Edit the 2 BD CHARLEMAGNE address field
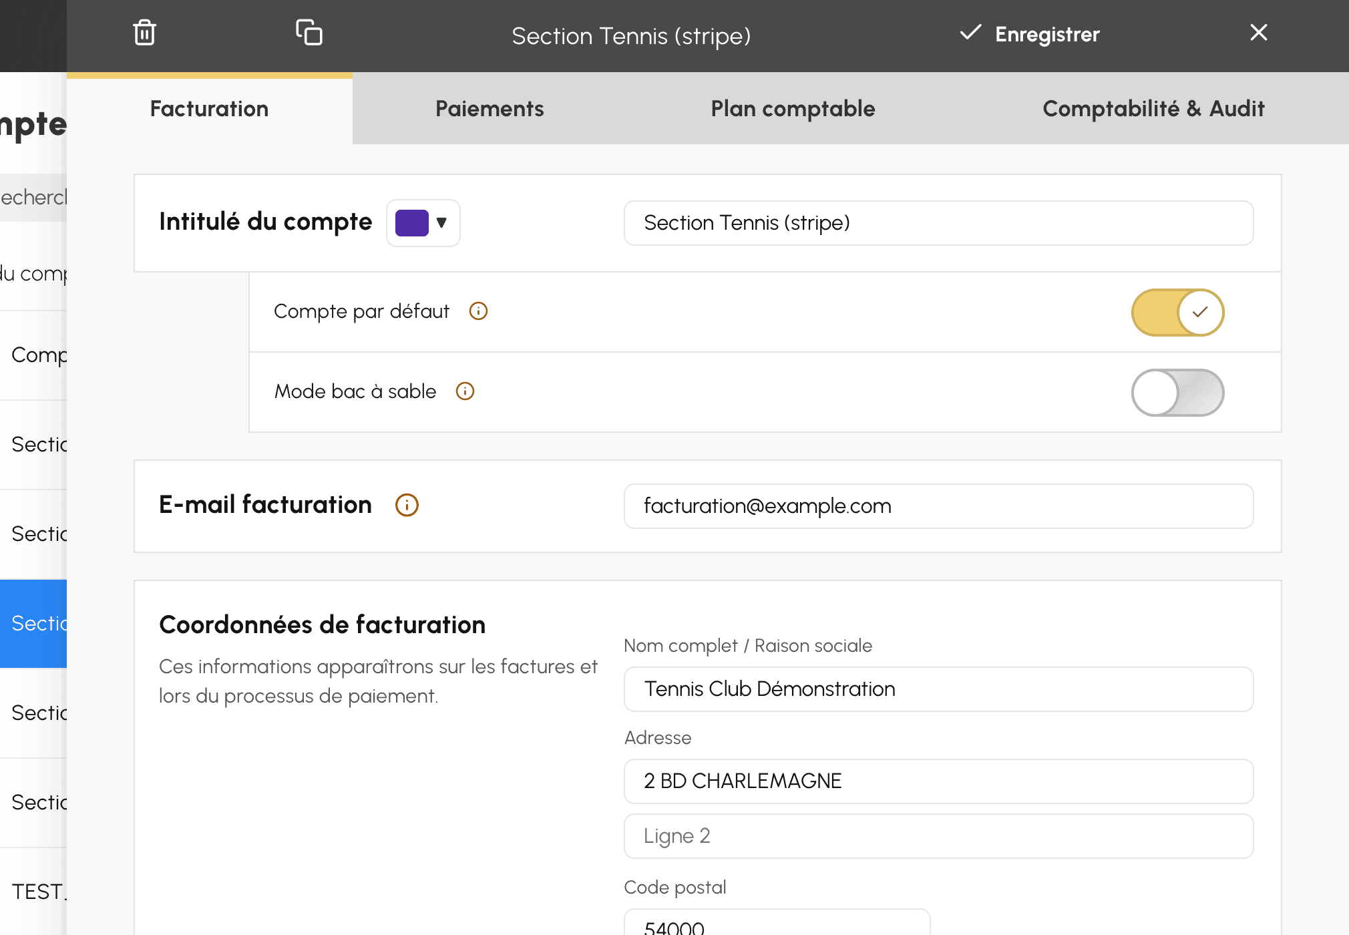1349x935 pixels. click(938, 781)
